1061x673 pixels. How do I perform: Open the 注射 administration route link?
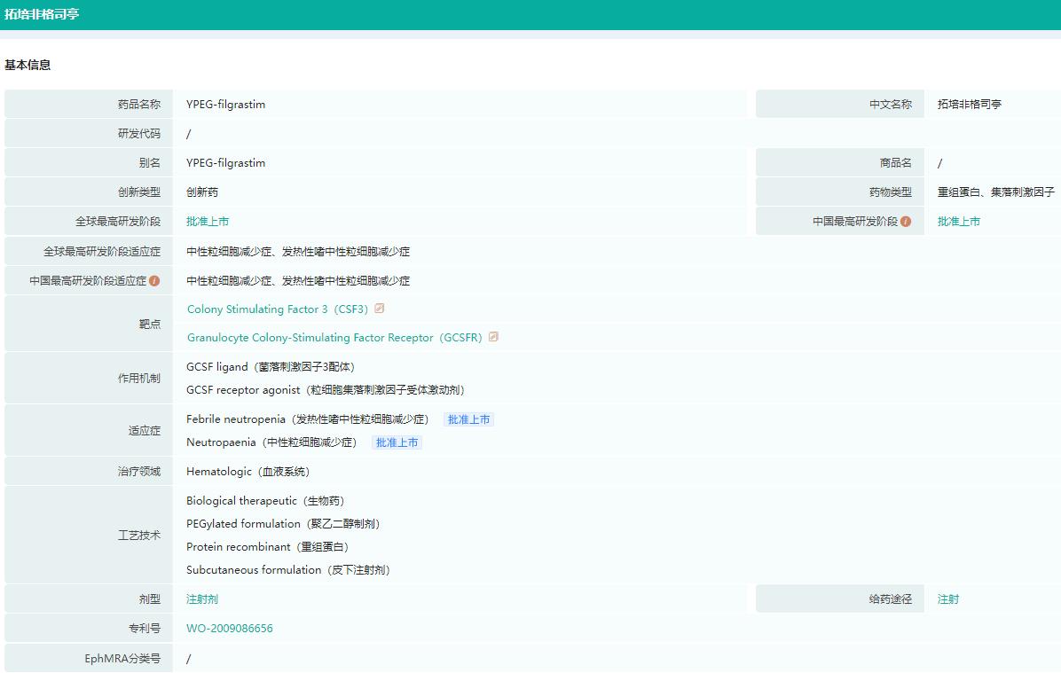(x=947, y=599)
